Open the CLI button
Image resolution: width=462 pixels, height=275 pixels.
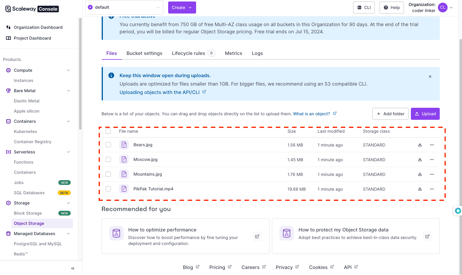364,8
